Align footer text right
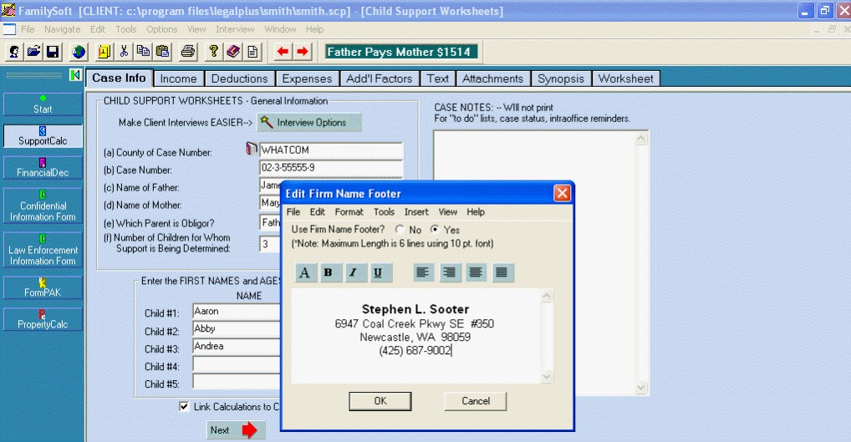 pyautogui.click(x=449, y=272)
